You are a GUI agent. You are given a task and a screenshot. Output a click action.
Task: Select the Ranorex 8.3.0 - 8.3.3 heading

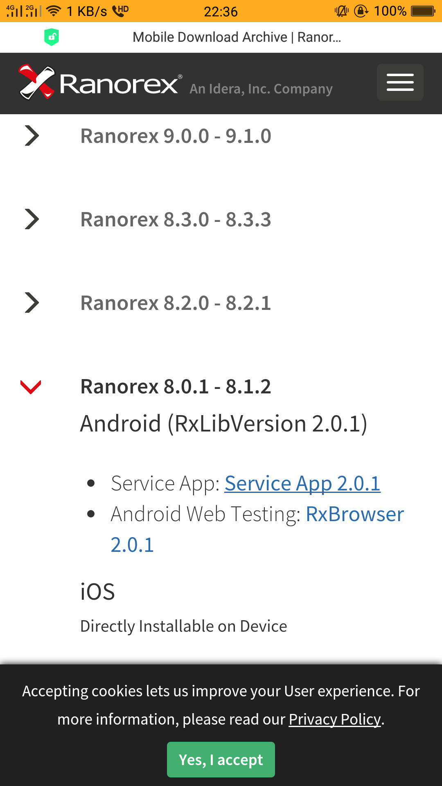(176, 219)
